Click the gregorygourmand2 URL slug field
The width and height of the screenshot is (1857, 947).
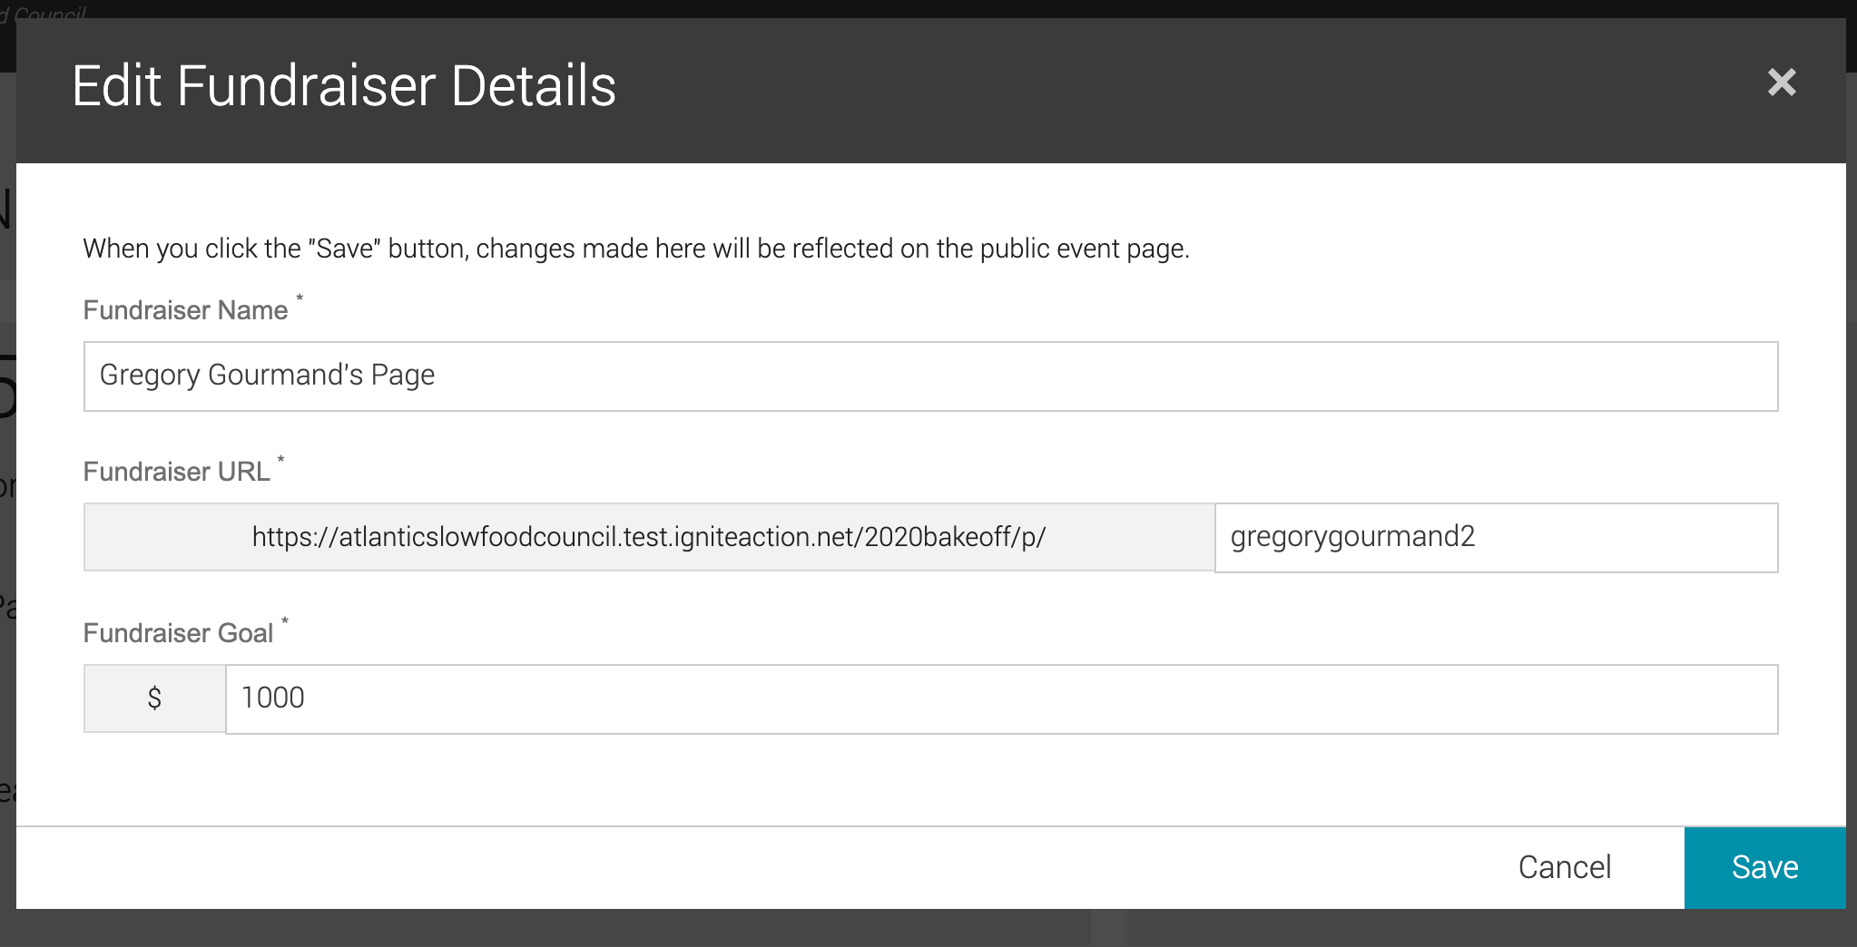point(1496,537)
